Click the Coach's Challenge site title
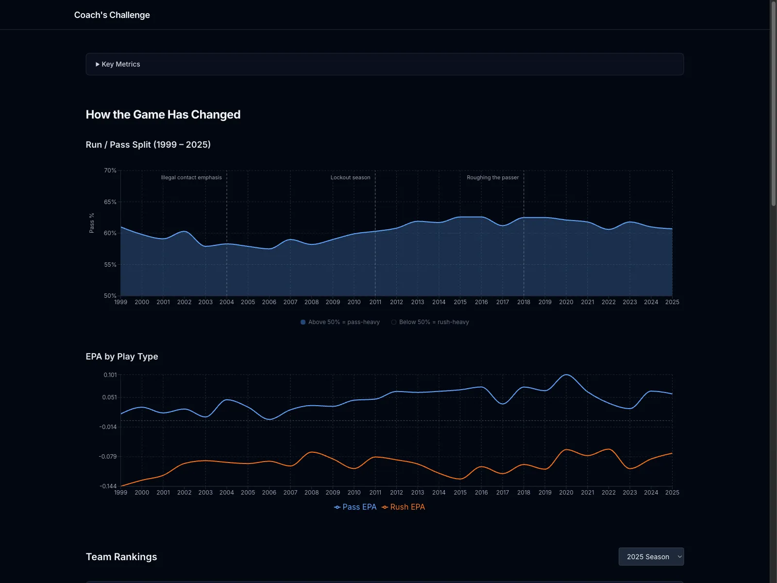This screenshot has height=583, width=777. 112,15
